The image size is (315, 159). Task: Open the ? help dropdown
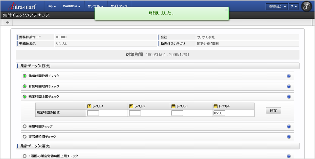[294, 7]
